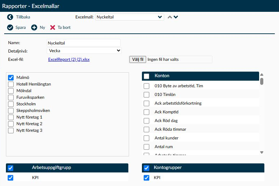Image resolution: width=279 pixels, height=186 pixels.
Task: Check the Ack arbetstidsförkortning checkbox
Action: click(x=146, y=103)
